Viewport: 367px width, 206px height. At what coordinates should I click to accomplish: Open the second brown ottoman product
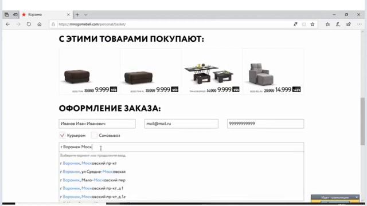tap(151, 72)
